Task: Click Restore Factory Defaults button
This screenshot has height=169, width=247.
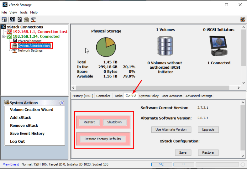Action: 103,139
